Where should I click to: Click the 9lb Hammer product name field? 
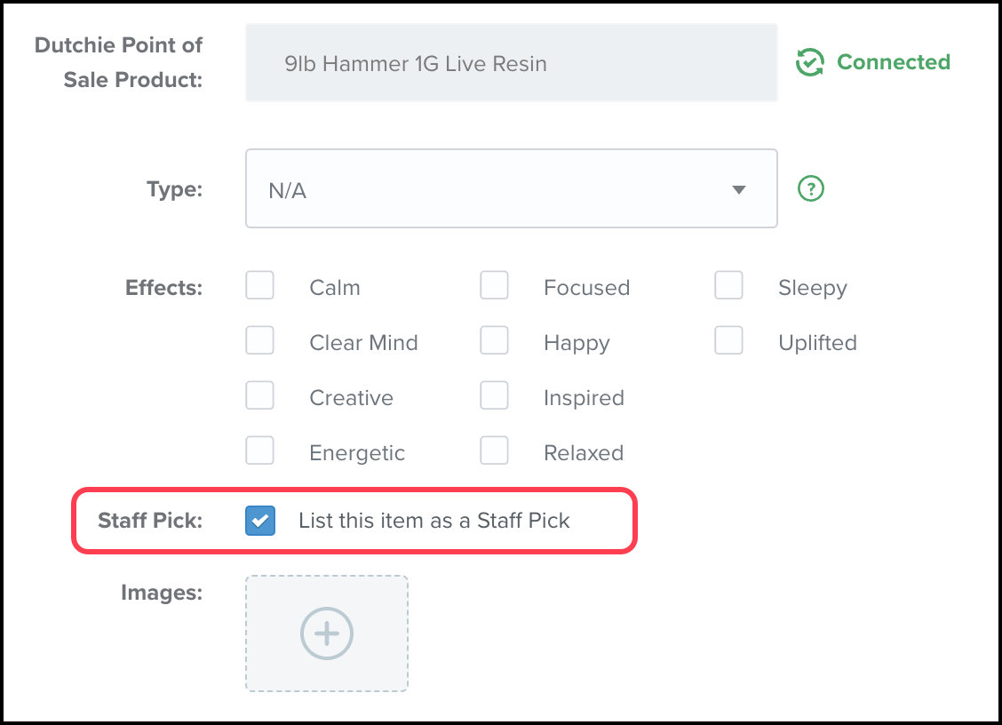pyautogui.click(x=511, y=62)
